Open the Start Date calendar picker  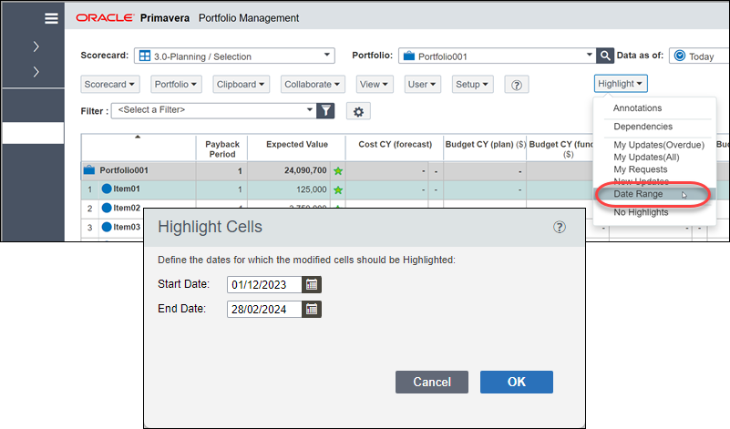point(312,285)
